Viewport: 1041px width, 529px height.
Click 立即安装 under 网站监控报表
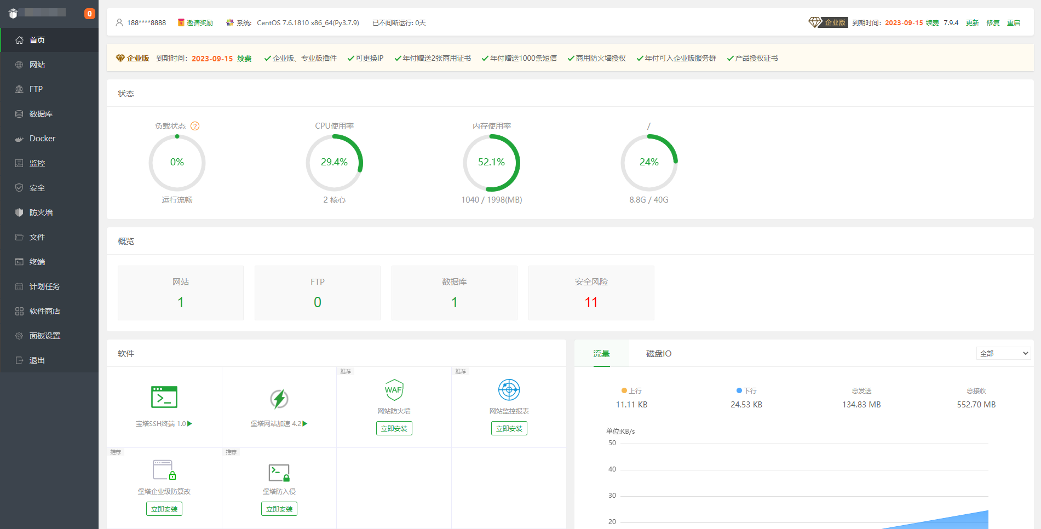pyautogui.click(x=509, y=428)
